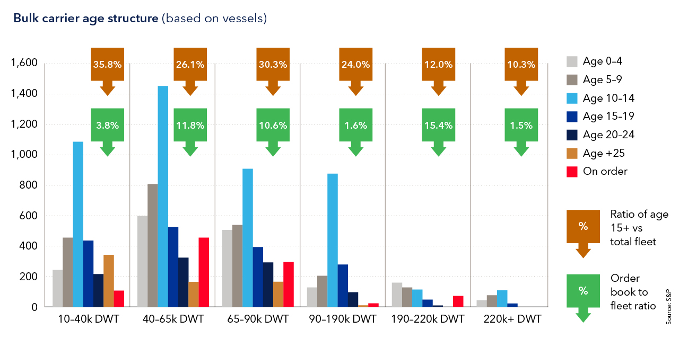Select the orange 10.3% arrow badge
Image resolution: width=679 pixels, height=338 pixels.
click(521, 66)
